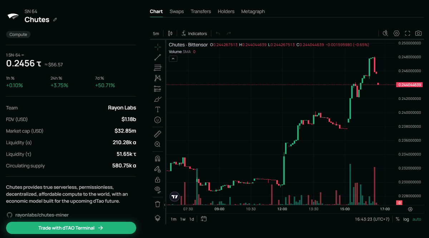Click the Chutes subnet logo
Screen dimensions: 429x238
pyautogui.click(x=13, y=16)
